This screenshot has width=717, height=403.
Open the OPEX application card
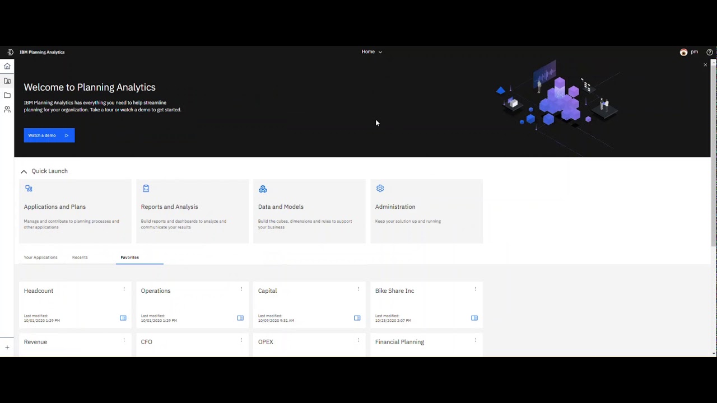309,345
